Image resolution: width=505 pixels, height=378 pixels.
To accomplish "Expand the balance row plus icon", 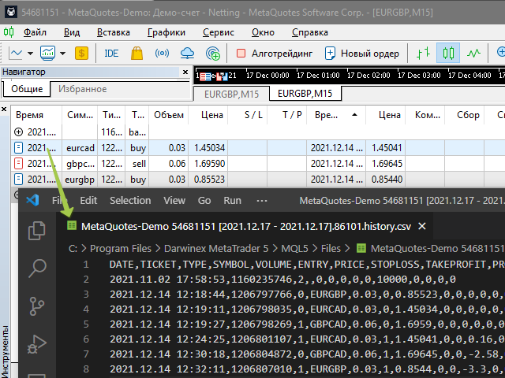I will (19, 132).
